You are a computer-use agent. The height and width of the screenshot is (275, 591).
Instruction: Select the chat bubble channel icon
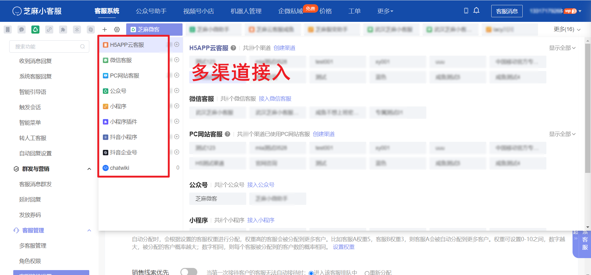(x=22, y=30)
